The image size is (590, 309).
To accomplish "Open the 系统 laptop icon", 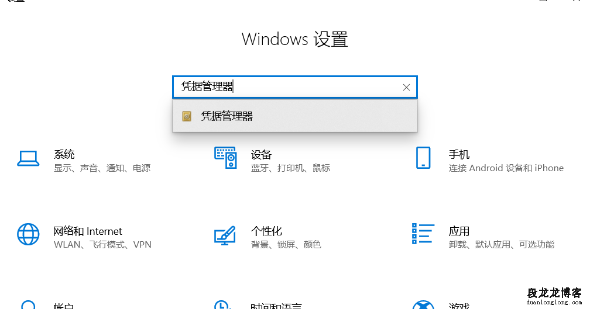I will [28, 158].
